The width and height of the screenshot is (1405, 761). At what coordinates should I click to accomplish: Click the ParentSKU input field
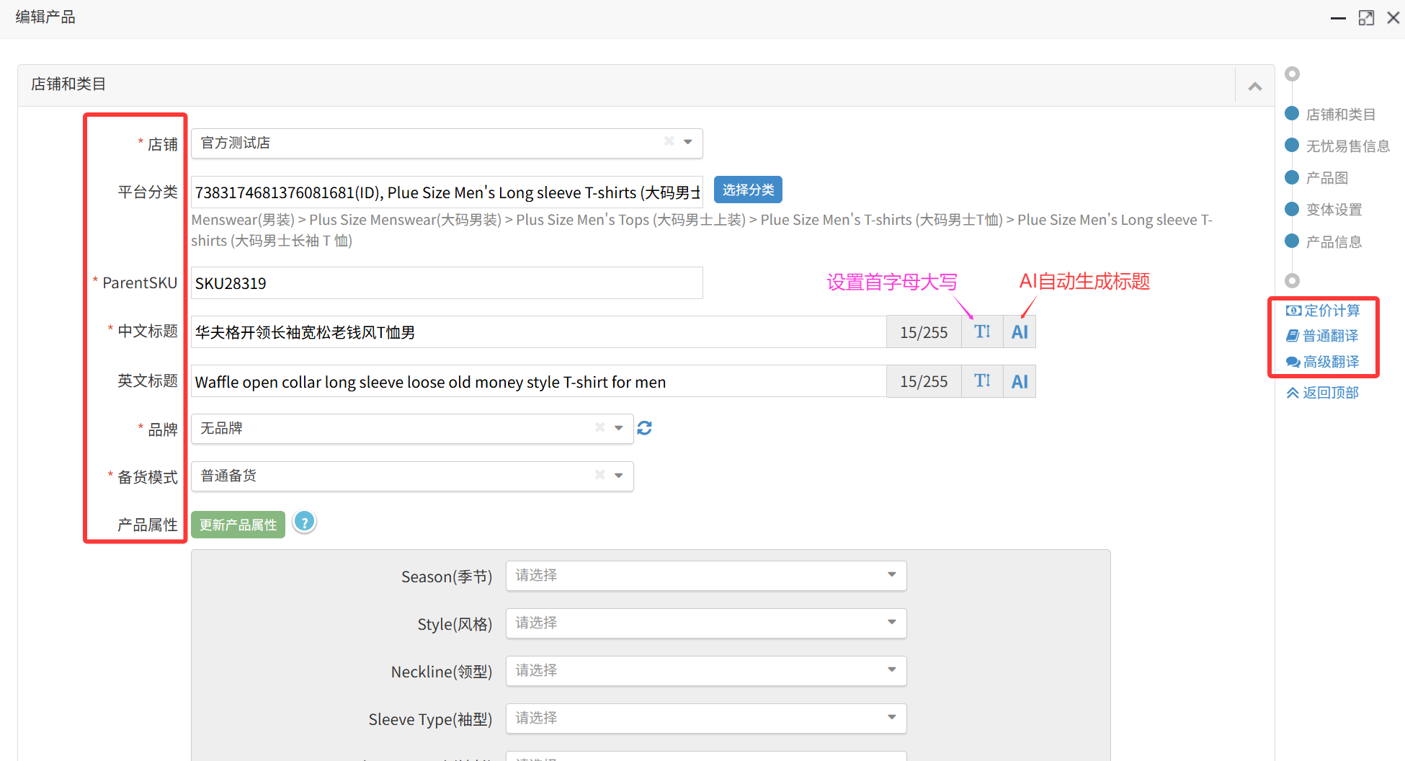click(x=447, y=283)
